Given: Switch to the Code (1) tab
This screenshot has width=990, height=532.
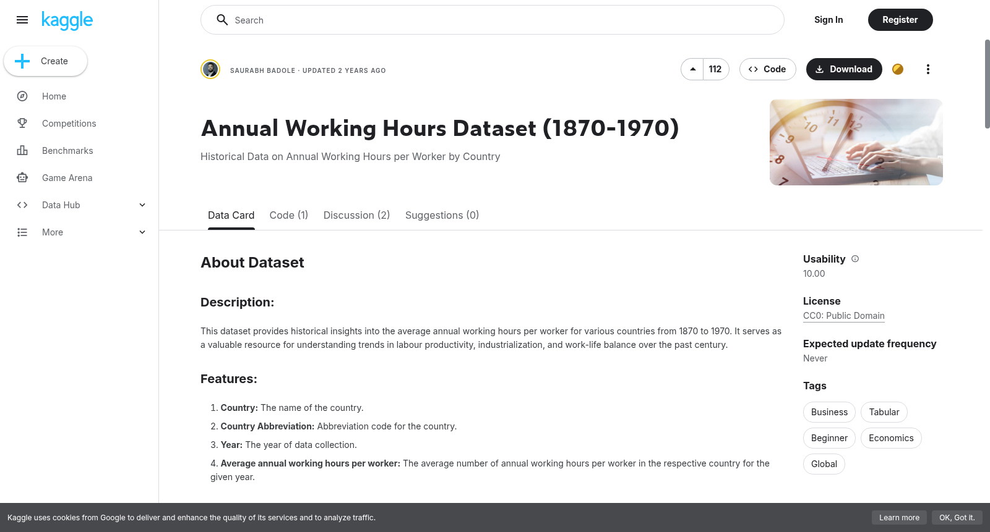Looking at the screenshot, I should click(289, 215).
